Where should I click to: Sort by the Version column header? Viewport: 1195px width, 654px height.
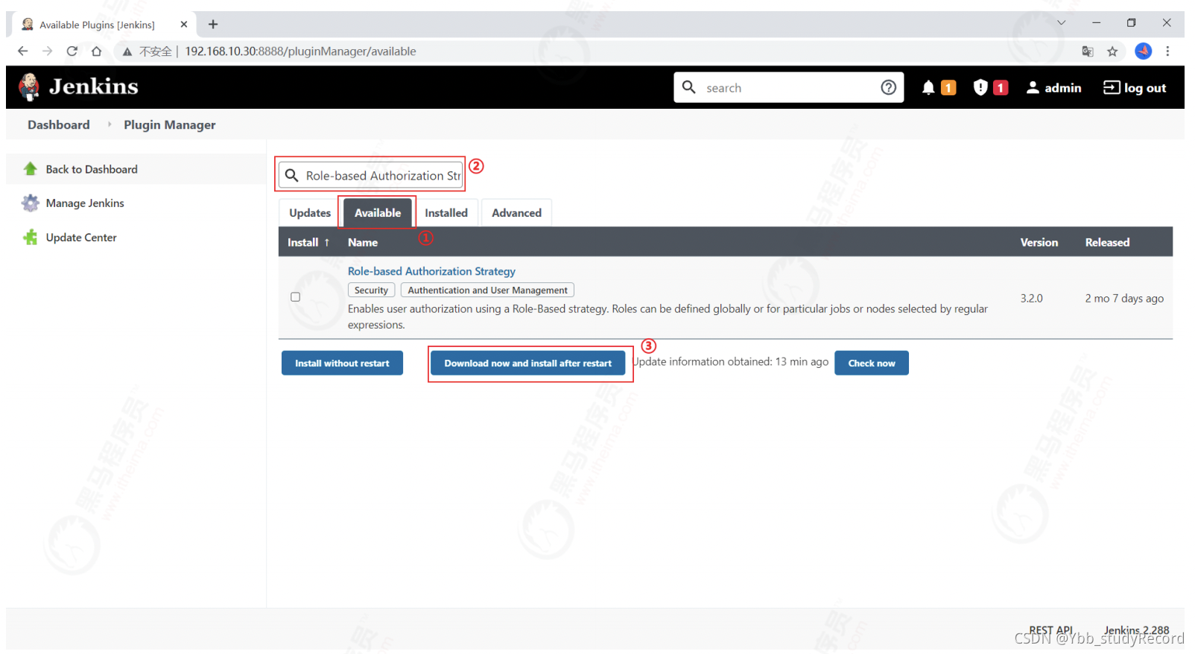coord(1039,242)
